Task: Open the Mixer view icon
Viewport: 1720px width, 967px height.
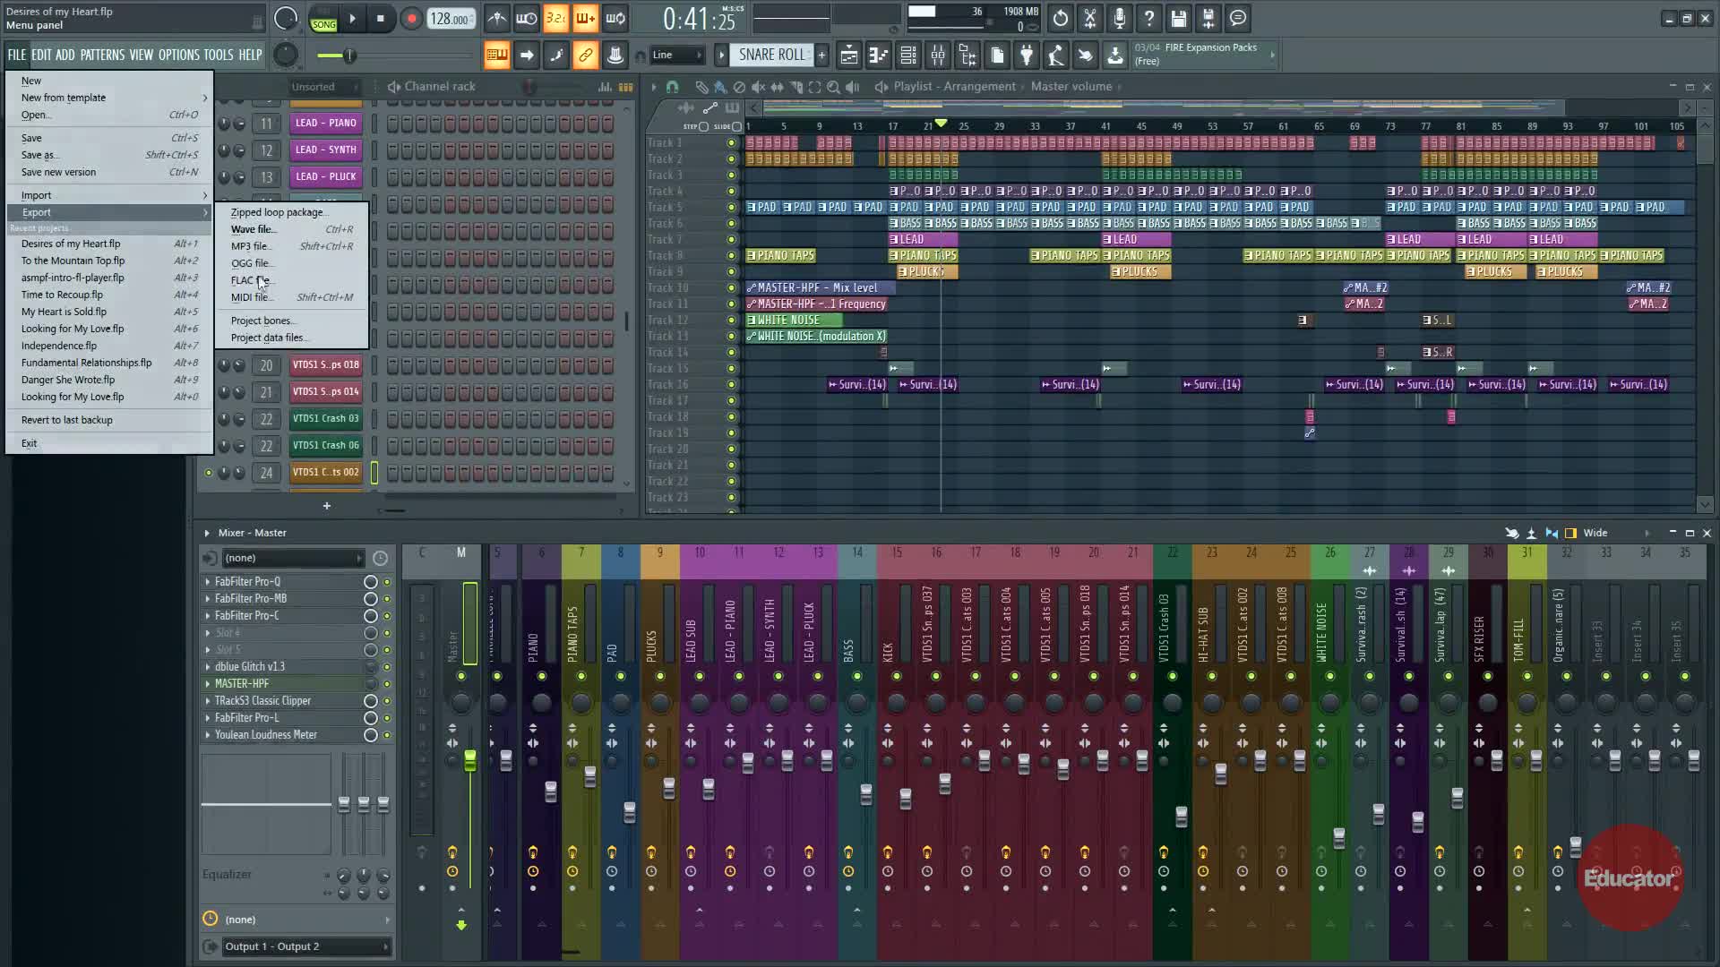Action: pyautogui.click(x=938, y=56)
